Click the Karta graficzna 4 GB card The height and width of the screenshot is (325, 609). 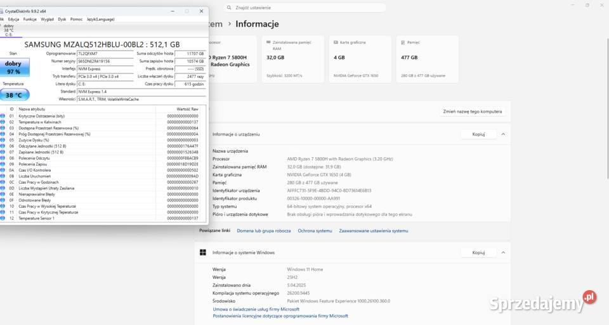coord(360,59)
